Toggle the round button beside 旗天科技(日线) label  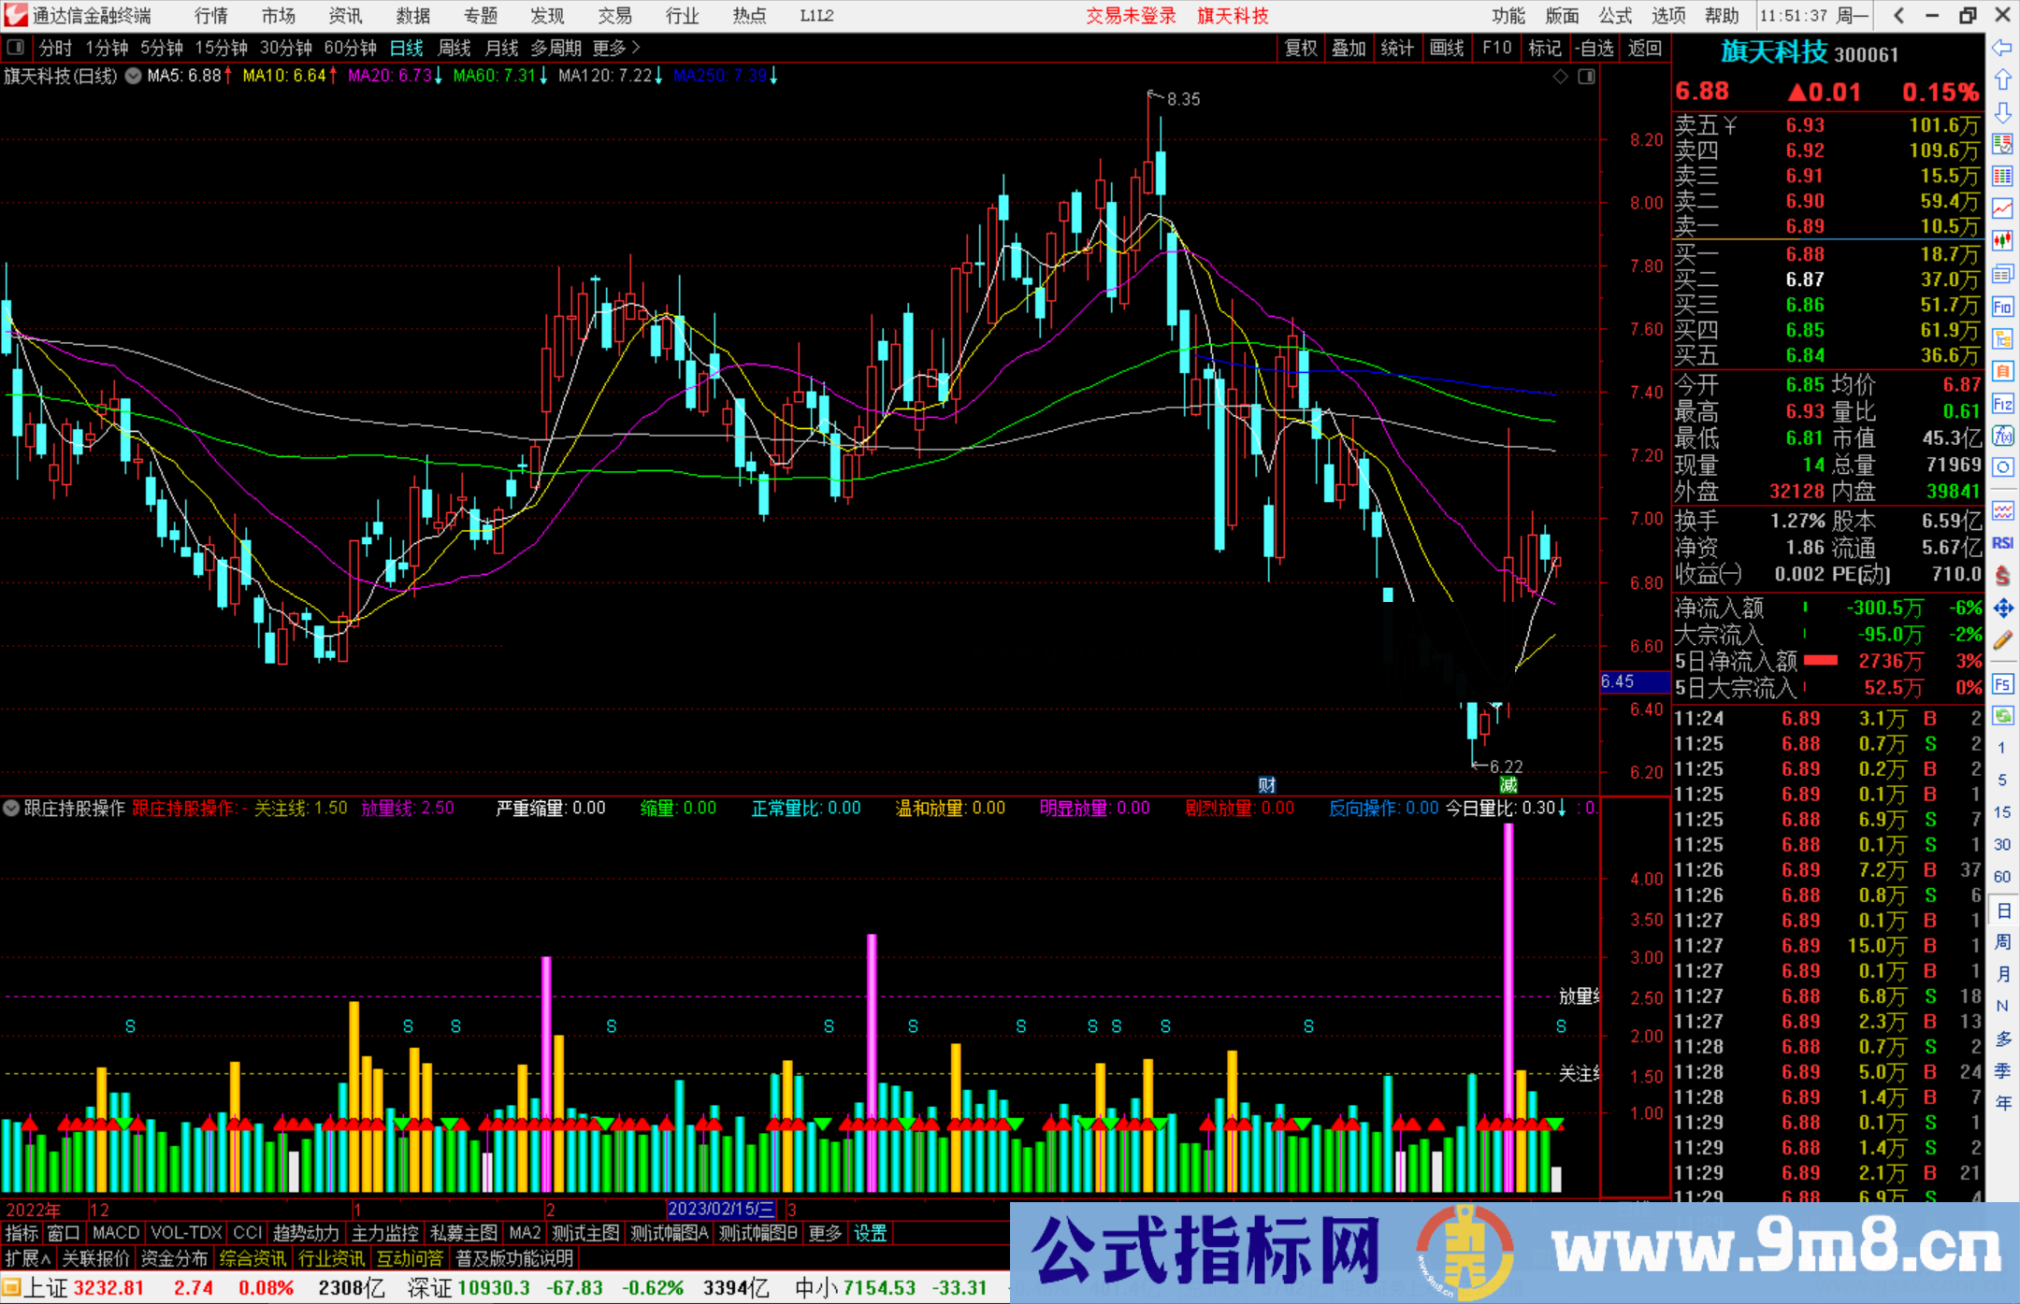tap(134, 76)
